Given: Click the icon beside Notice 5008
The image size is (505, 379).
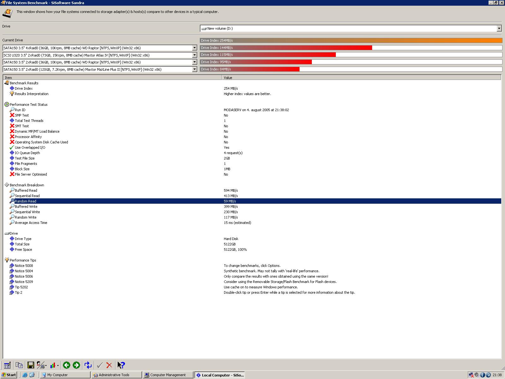Looking at the screenshot, I should [x=12, y=266].
